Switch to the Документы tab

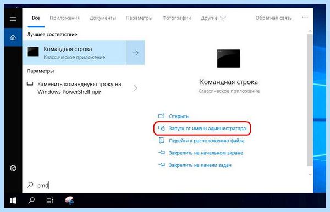pyautogui.click(x=103, y=18)
